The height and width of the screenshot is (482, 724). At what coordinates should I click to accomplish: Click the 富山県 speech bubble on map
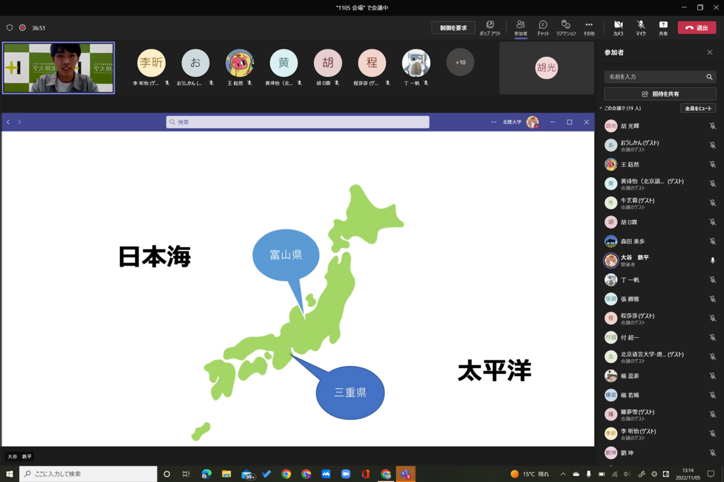[285, 255]
